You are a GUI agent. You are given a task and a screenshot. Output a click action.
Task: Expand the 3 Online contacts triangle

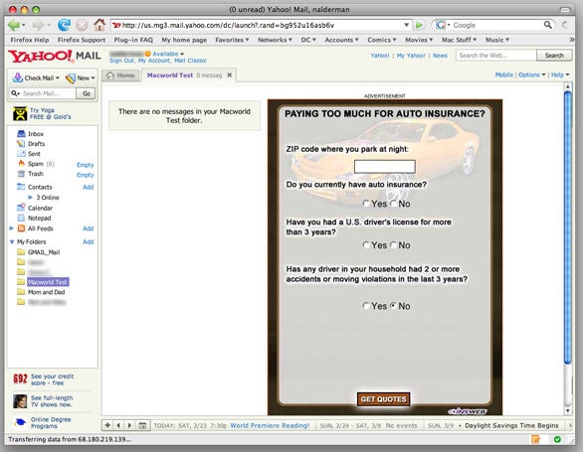coord(31,198)
